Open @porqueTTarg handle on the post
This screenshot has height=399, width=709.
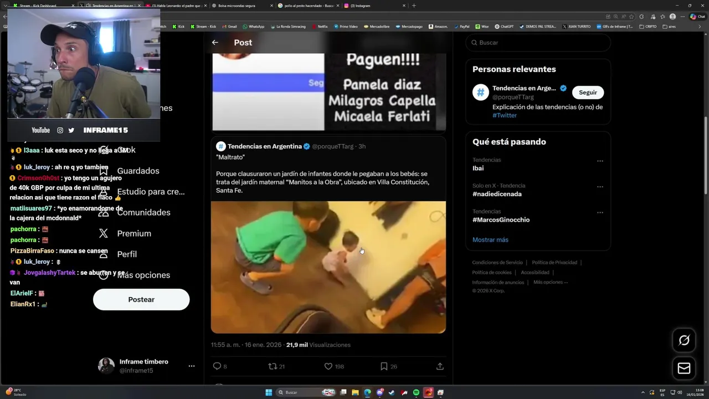(x=332, y=146)
